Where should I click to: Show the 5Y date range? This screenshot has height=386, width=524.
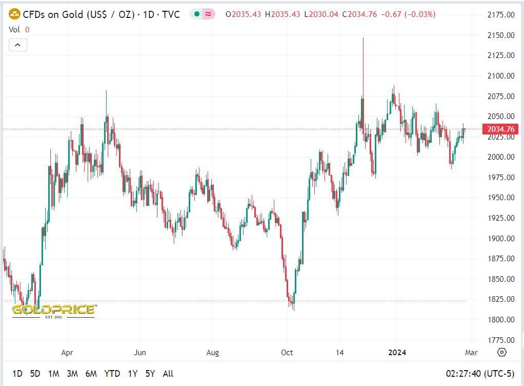click(x=150, y=374)
